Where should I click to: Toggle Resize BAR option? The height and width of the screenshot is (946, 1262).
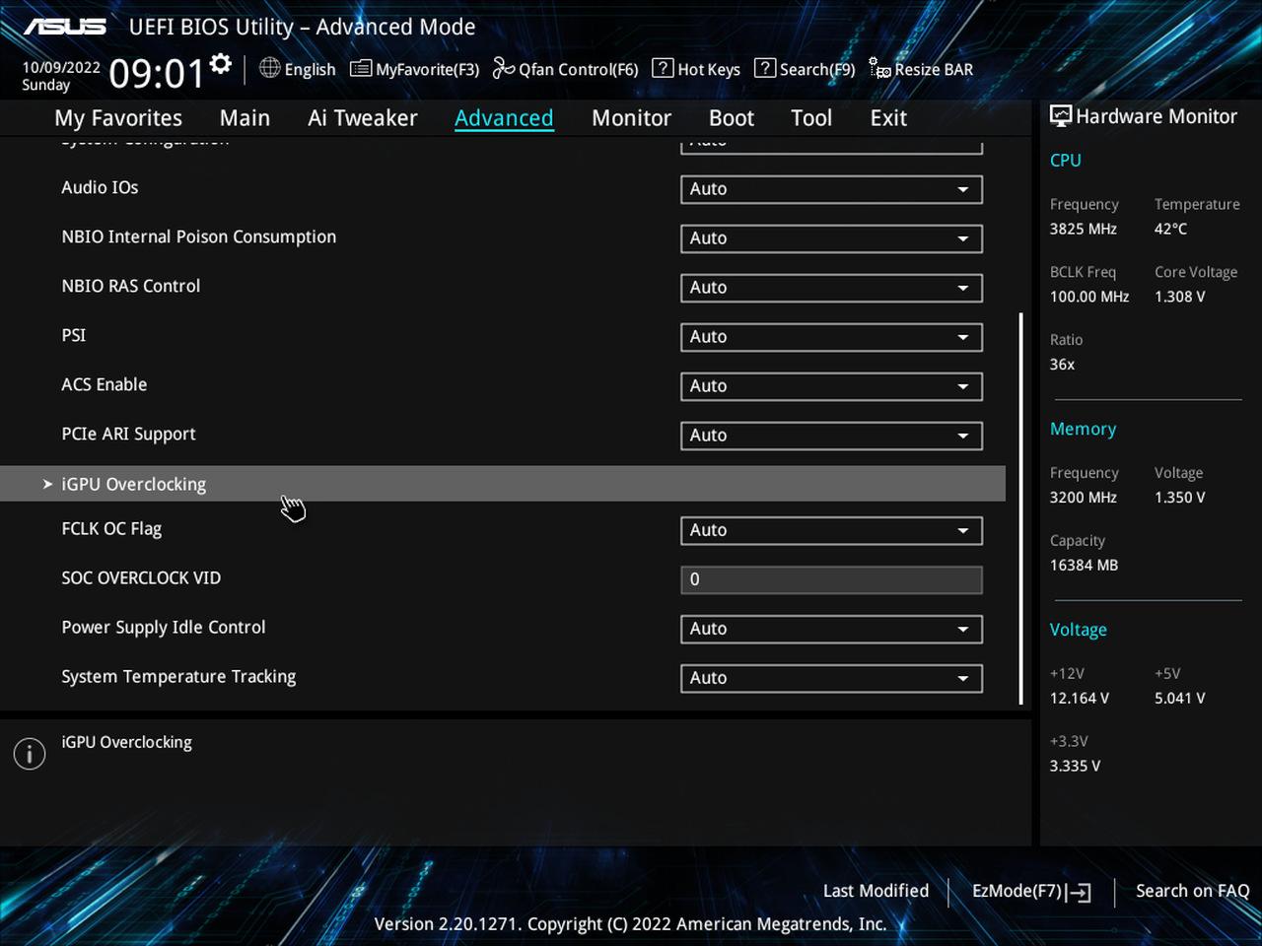click(x=921, y=69)
